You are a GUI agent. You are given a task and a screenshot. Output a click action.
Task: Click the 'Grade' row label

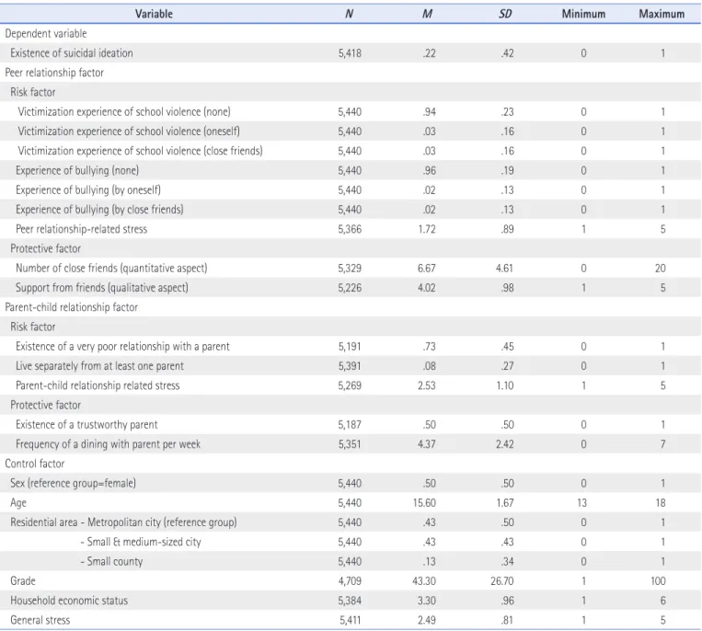pyautogui.click(x=23, y=581)
